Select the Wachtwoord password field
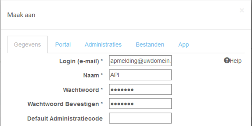Screen dimensions: 252x126 click(x=140, y=89)
